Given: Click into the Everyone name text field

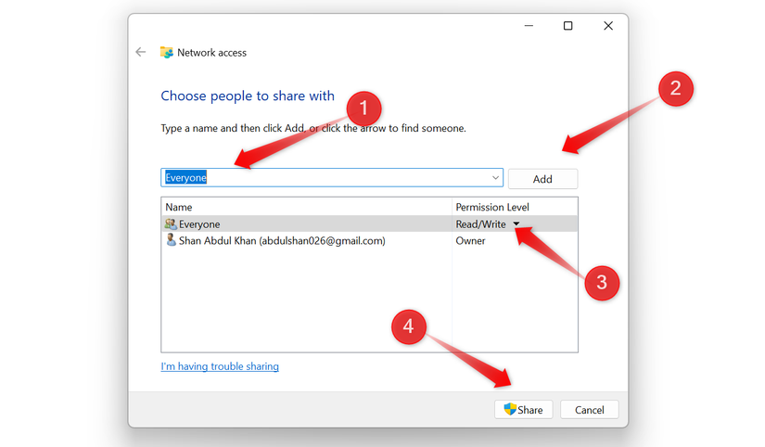Looking at the screenshot, I should tap(325, 178).
